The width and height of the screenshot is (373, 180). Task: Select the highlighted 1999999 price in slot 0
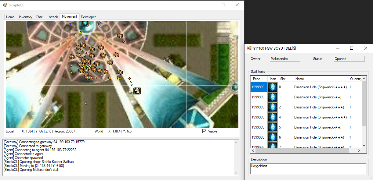coord(258,87)
